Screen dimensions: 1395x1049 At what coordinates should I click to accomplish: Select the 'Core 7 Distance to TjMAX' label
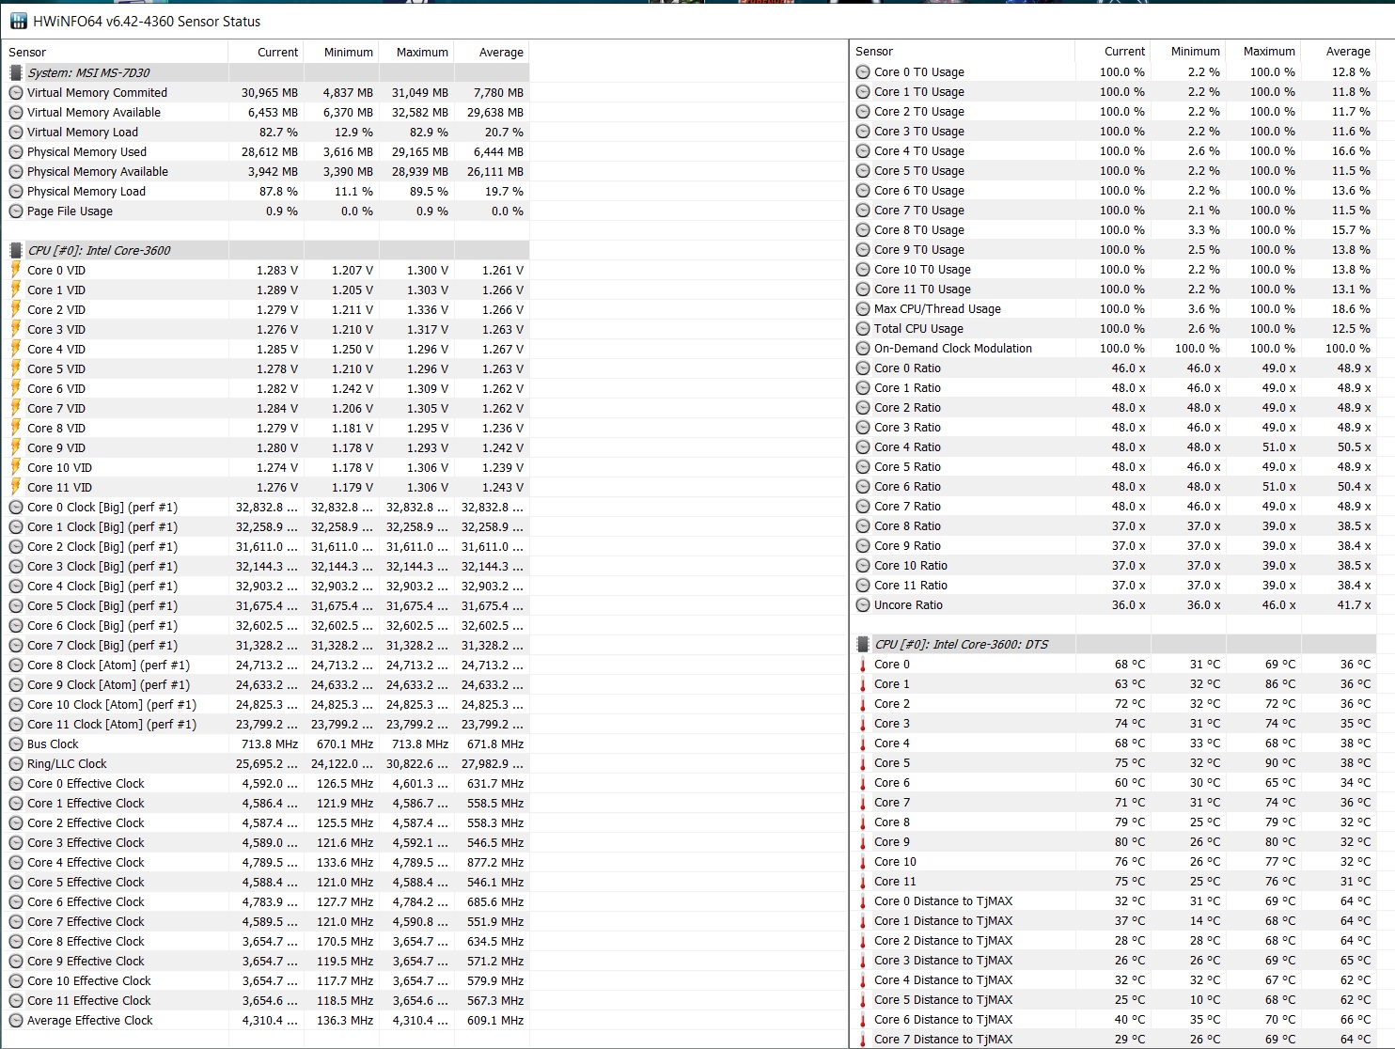pos(944,1039)
